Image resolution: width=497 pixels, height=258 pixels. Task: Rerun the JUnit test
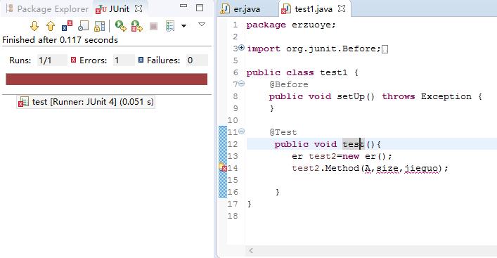[120, 26]
